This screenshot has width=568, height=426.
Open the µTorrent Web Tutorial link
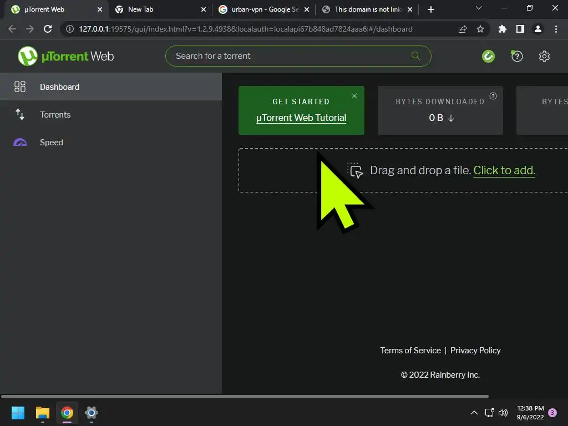tap(301, 118)
